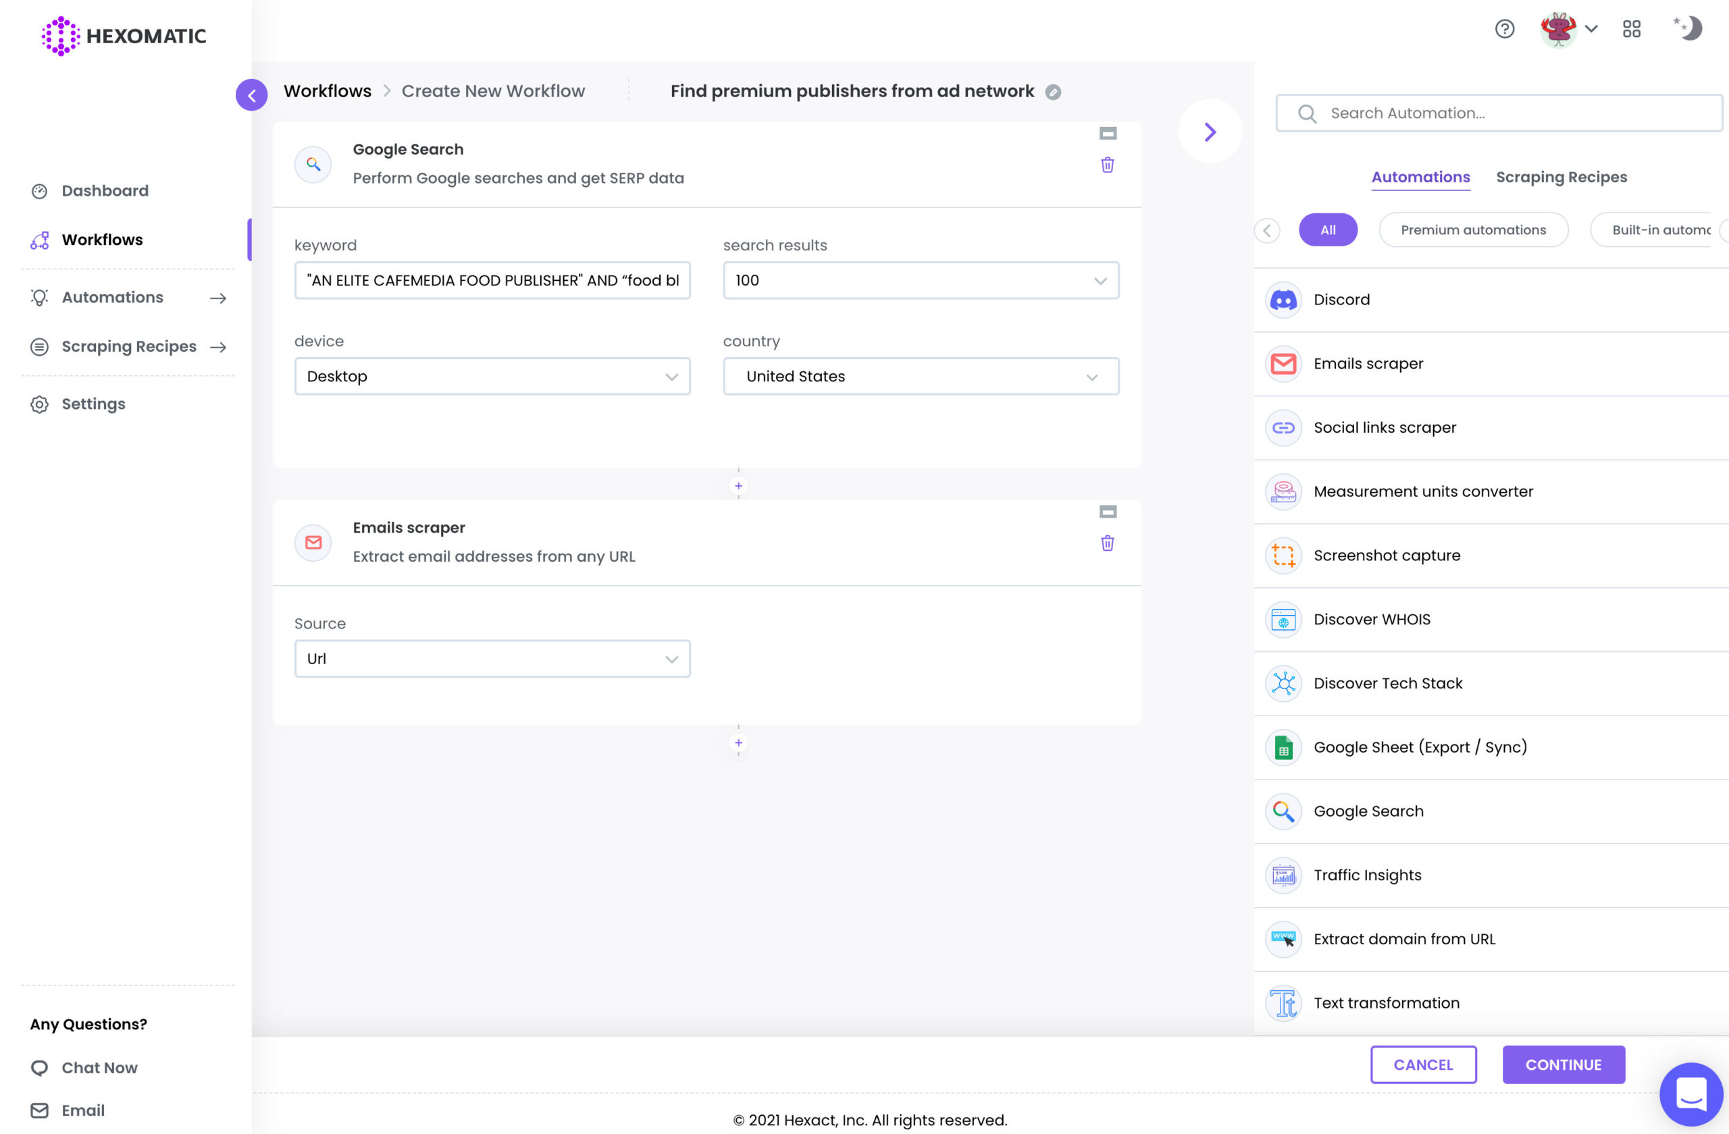Click the keyword input field
Screen dimensions: 1729x1134
[492, 280]
